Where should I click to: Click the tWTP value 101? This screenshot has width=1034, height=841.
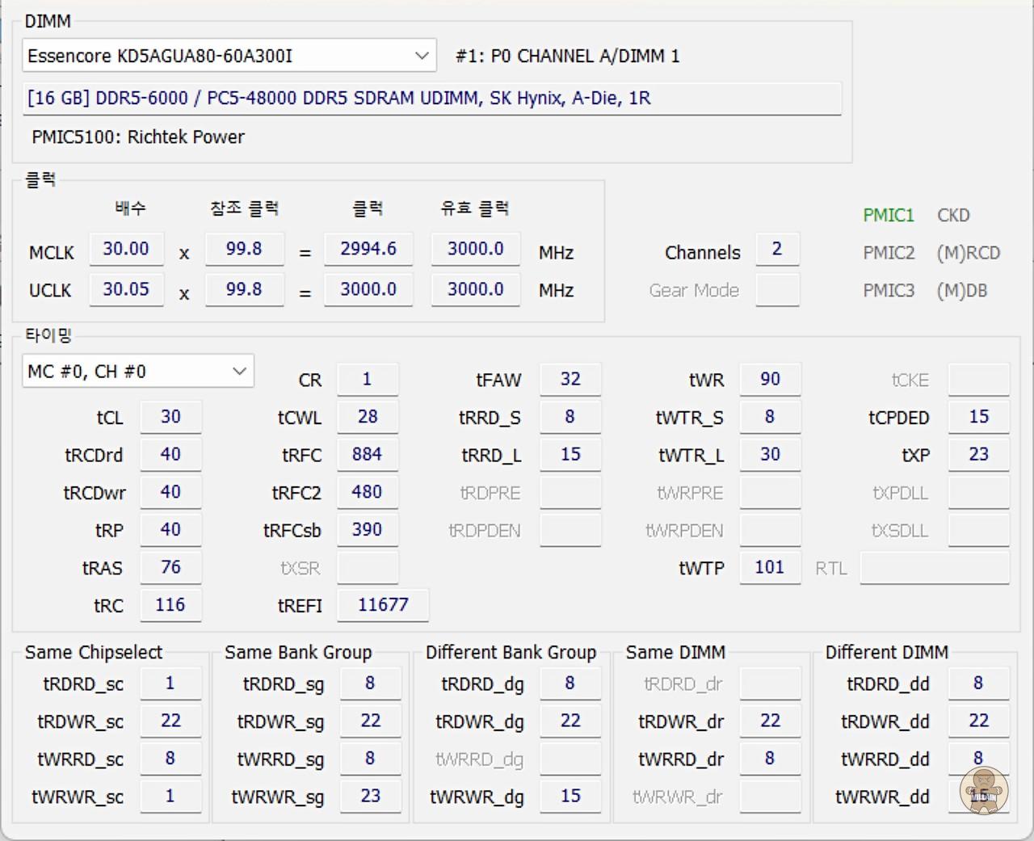tap(770, 567)
